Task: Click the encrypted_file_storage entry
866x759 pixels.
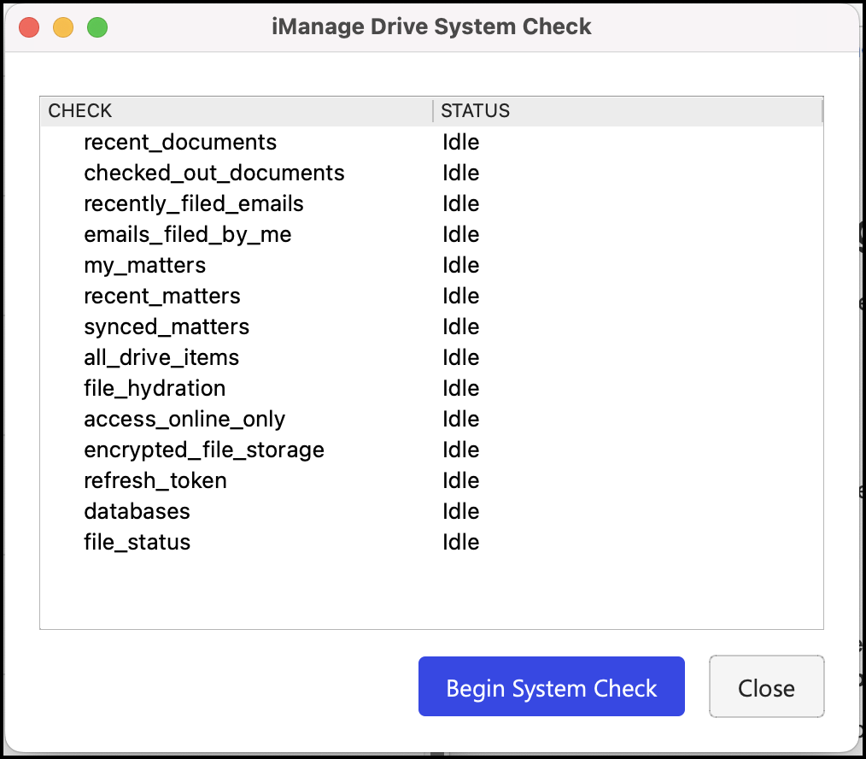Action: [203, 450]
